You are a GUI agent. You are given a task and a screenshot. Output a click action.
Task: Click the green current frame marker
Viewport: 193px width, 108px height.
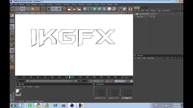tap(70, 77)
